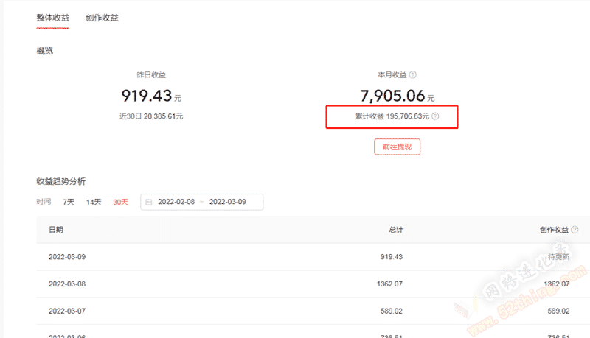
Task: Select the 2022-03-09 date cell
Action: point(67,257)
